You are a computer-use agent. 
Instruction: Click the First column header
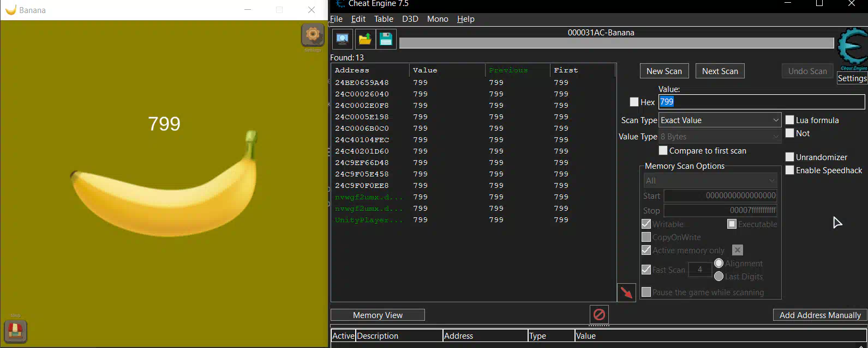[583, 70]
